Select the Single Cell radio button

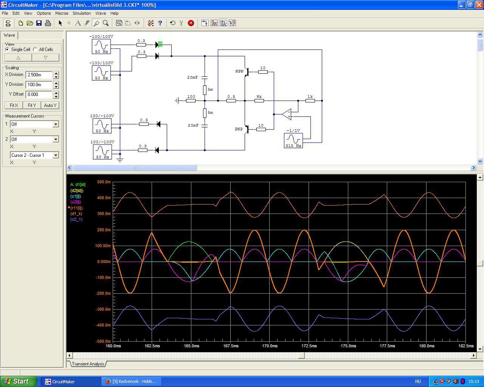tap(7, 50)
